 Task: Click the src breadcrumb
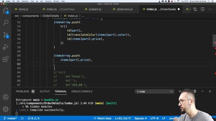coord(17,16)
